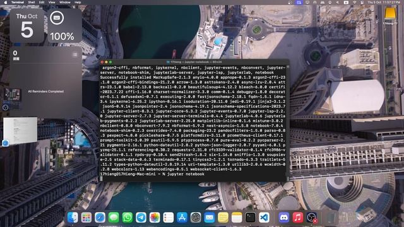Open the Edit menu
Viewport: 404px width, 227px height.
42,3
